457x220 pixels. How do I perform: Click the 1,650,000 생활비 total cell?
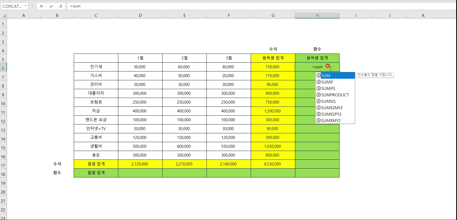(273, 146)
